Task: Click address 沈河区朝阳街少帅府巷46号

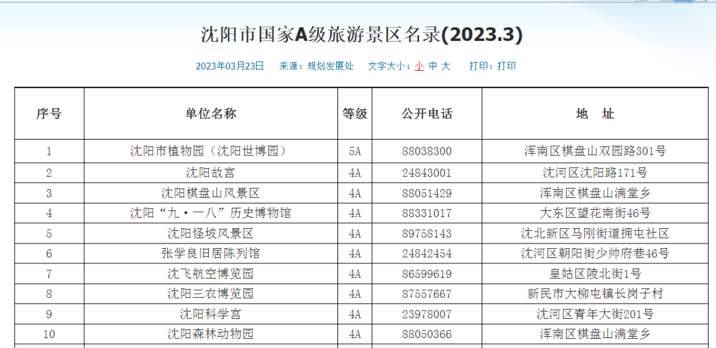Action: point(595,253)
